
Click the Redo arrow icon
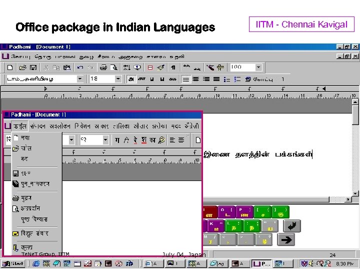(x=90, y=67)
